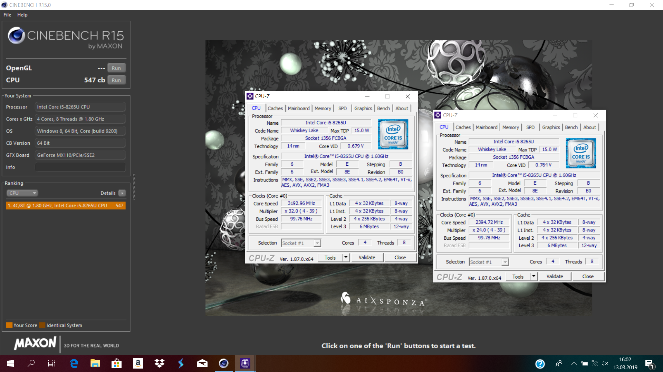Open Bench tab in left CPU-Z window
Image resolution: width=663 pixels, height=372 pixels.
click(x=383, y=108)
